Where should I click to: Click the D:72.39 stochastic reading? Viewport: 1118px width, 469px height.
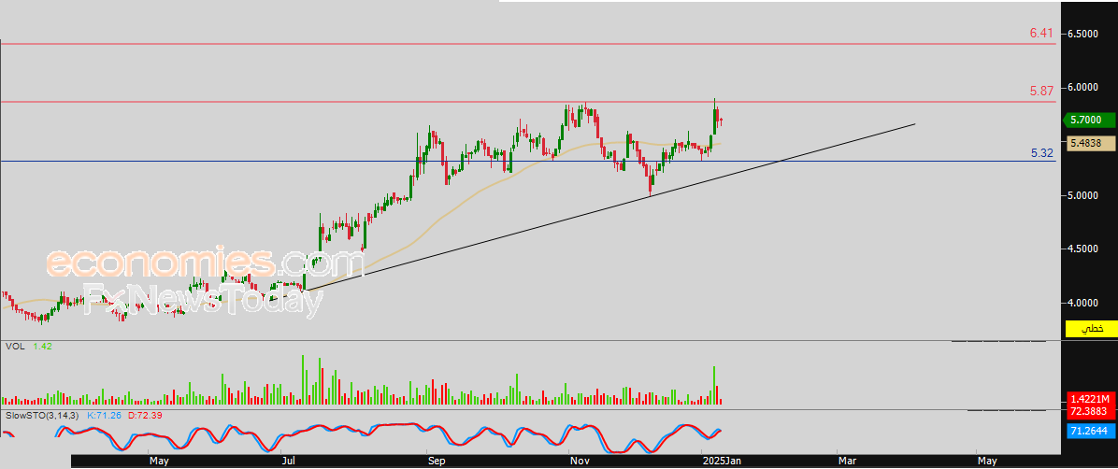point(146,415)
